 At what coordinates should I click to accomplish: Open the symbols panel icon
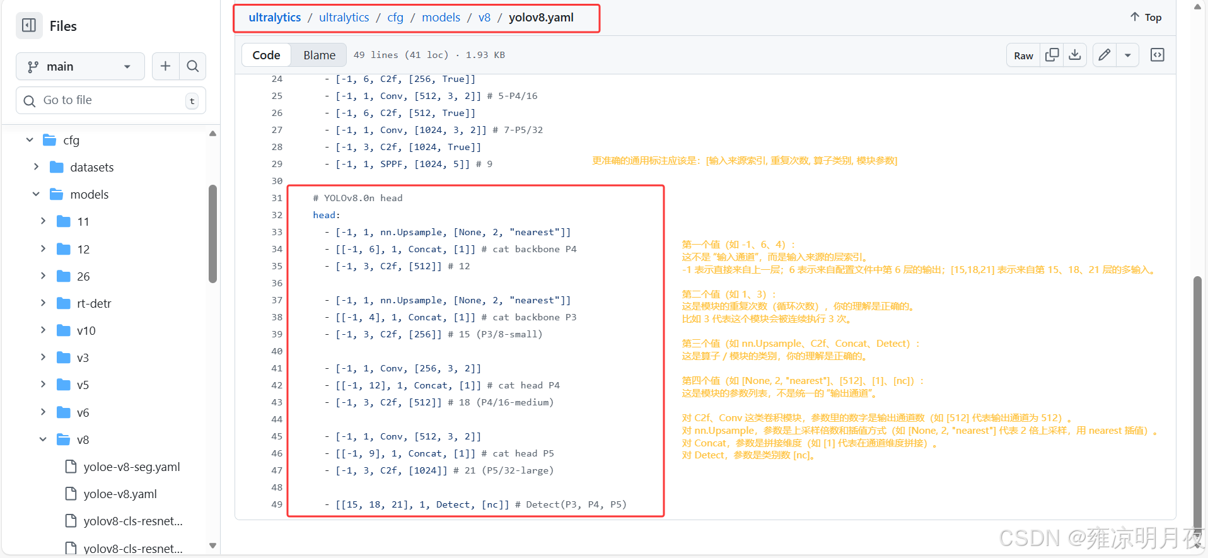[1158, 55]
